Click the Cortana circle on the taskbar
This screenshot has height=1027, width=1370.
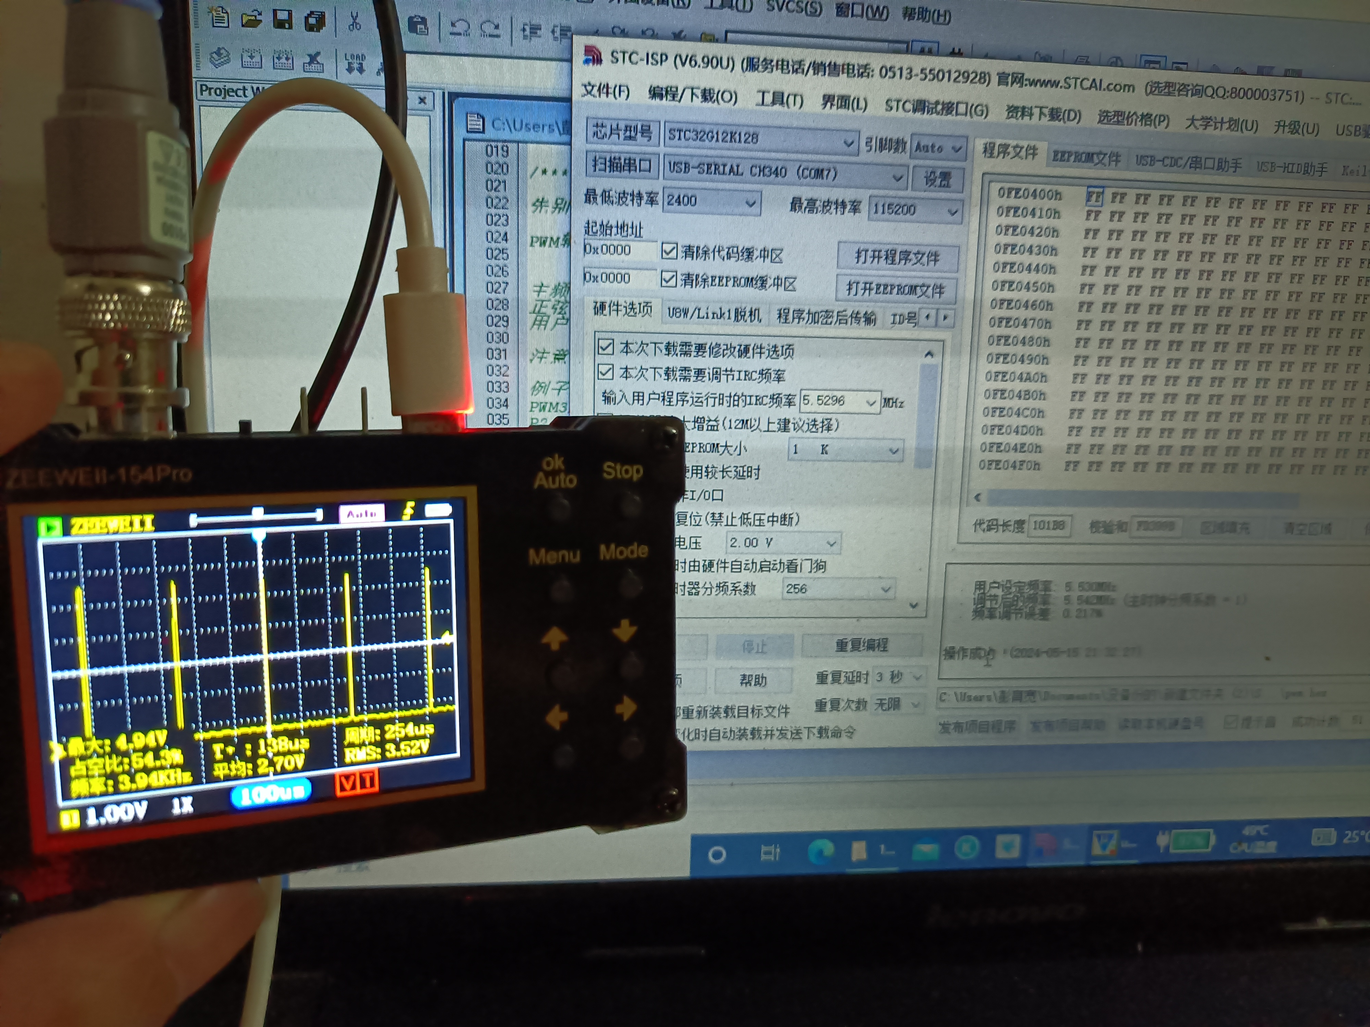(x=717, y=855)
